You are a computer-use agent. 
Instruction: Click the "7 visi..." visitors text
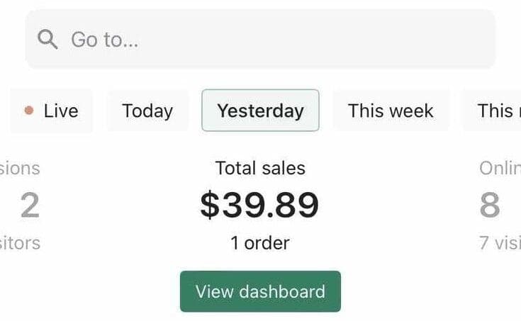tap(500, 243)
